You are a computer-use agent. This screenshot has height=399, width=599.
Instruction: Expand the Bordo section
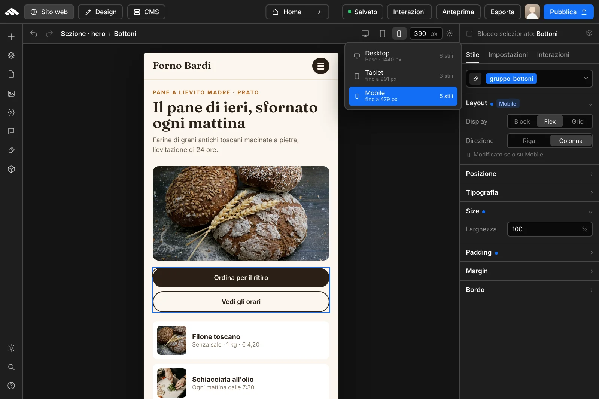(x=529, y=290)
